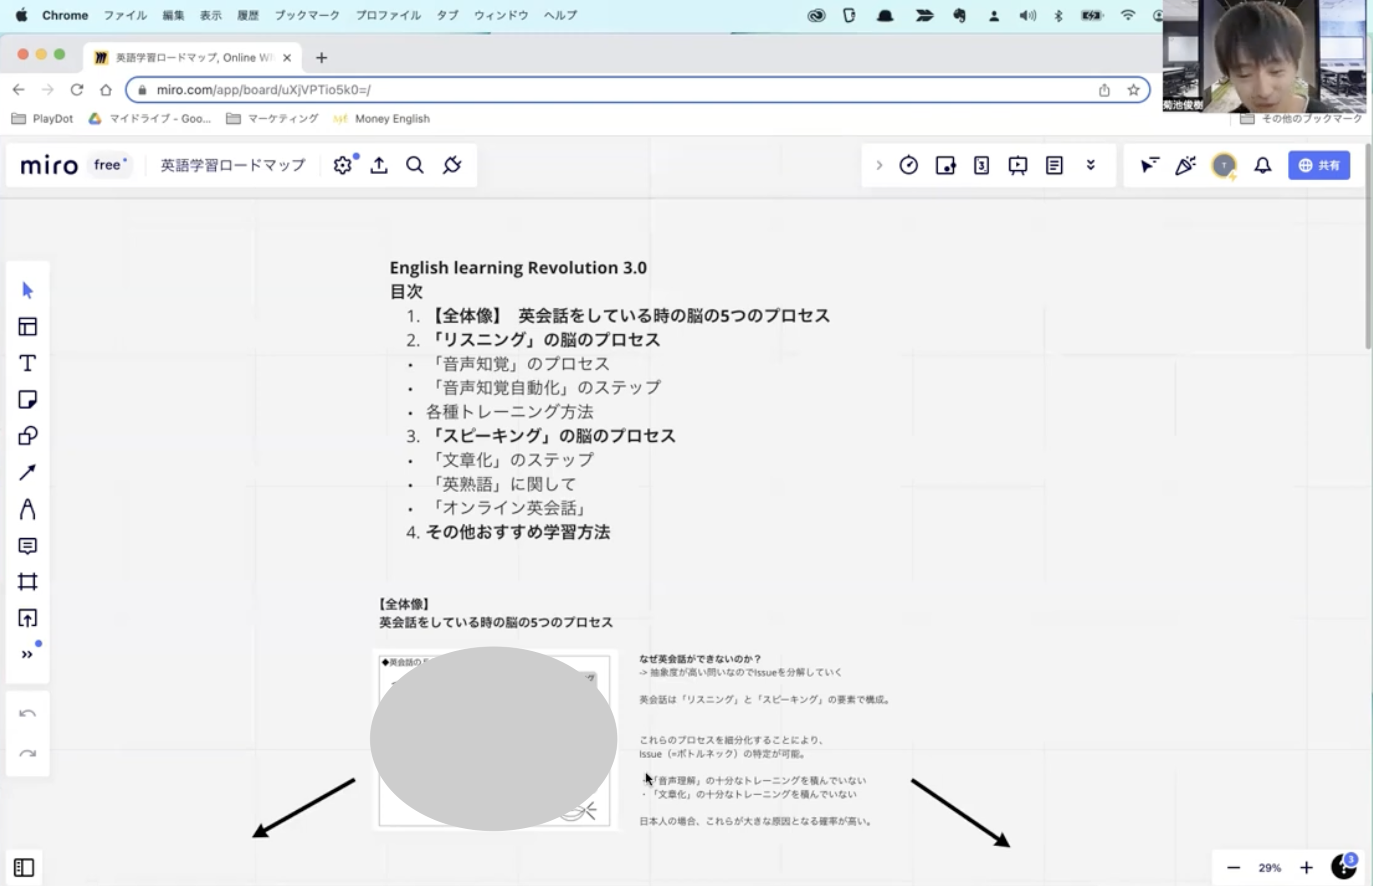The height and width of the screenshot is (886, 1373).
Task: Toggle collaborator cursors visibility
Action: tap(1149, 166)
